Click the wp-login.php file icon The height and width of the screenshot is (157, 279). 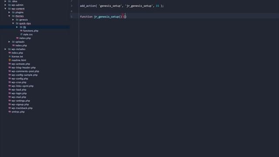[x=10, y=93]
